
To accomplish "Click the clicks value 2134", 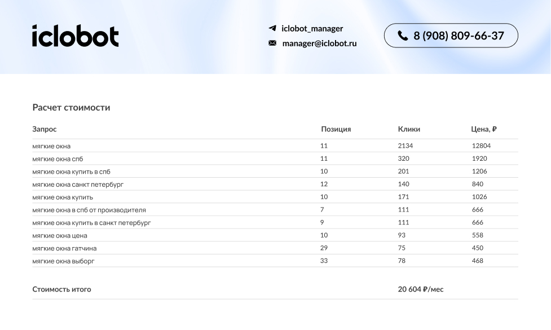I will point(405,146).
